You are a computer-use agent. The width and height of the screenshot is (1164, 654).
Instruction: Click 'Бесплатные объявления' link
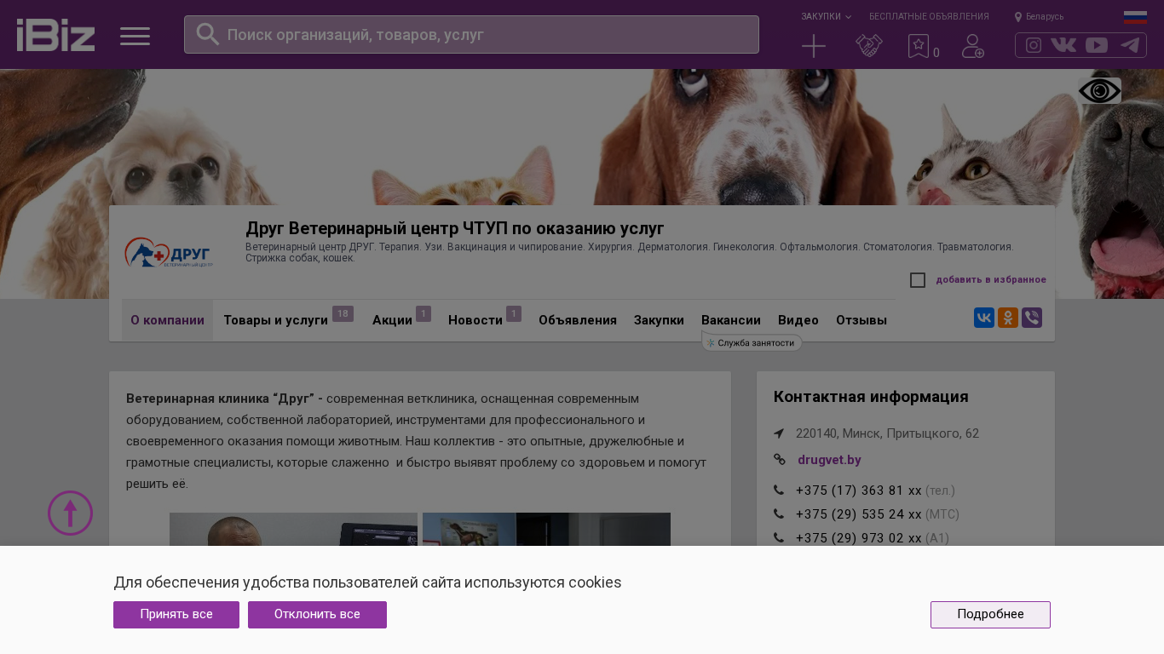(x=929, y=17)
